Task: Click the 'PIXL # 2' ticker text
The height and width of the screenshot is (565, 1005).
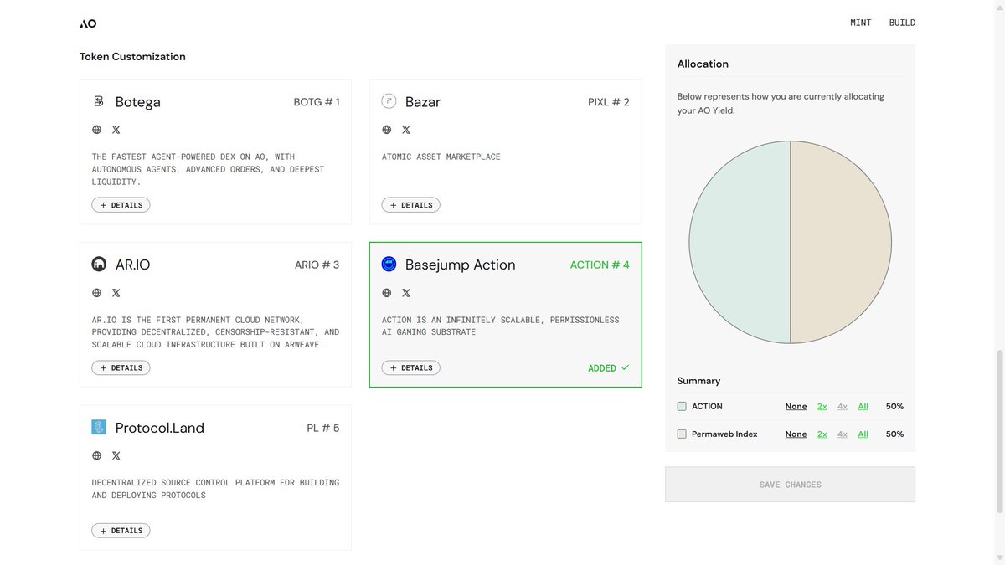Action: (609, 102)
